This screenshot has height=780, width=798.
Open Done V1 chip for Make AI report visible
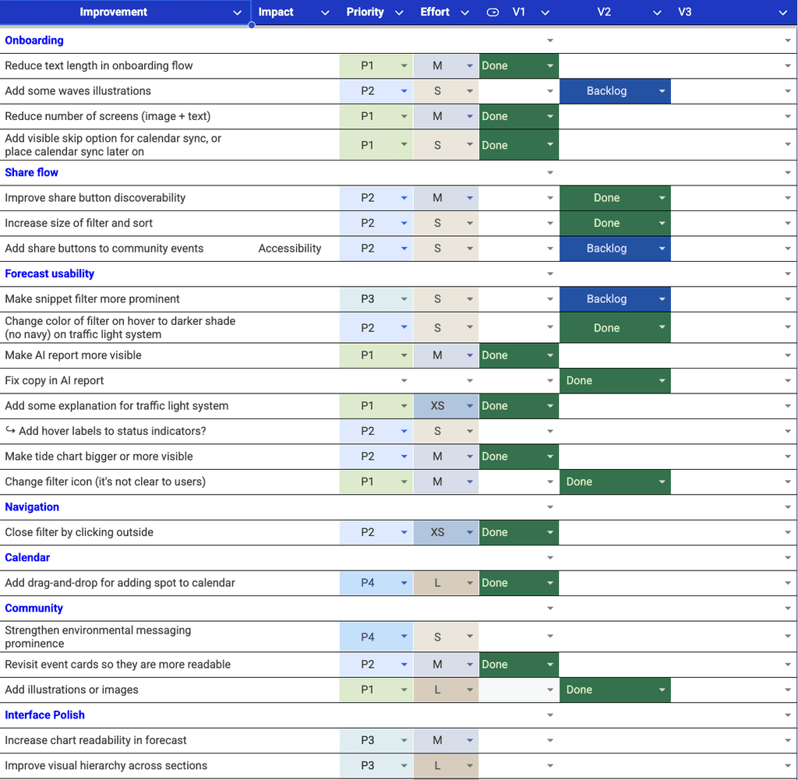(x=518, y=355)
